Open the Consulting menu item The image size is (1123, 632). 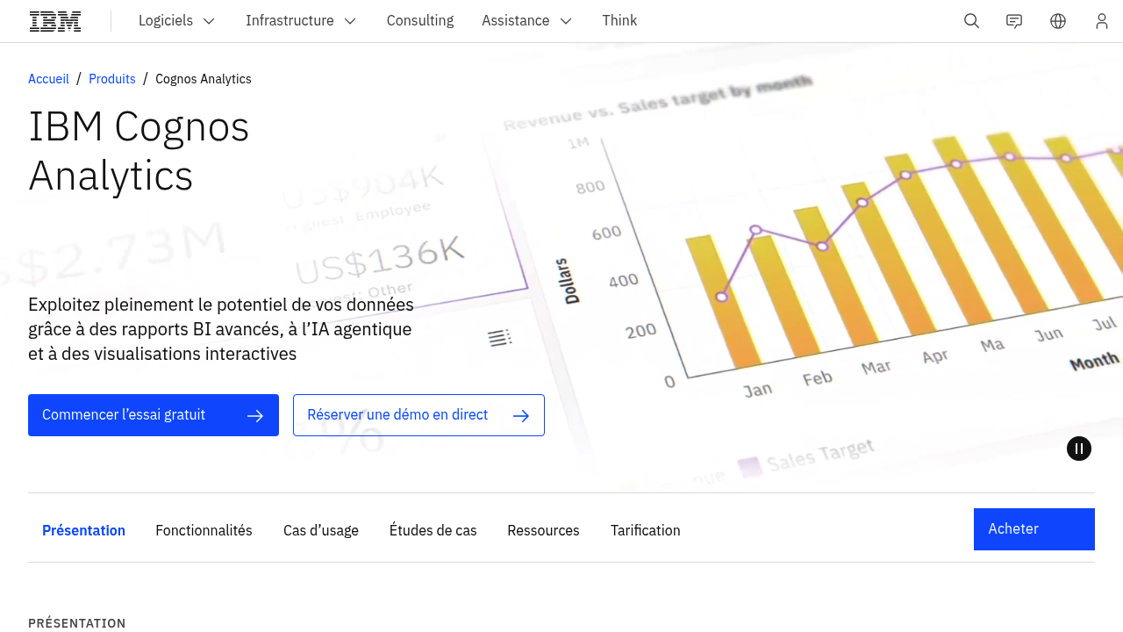click(x=420, y=21)
